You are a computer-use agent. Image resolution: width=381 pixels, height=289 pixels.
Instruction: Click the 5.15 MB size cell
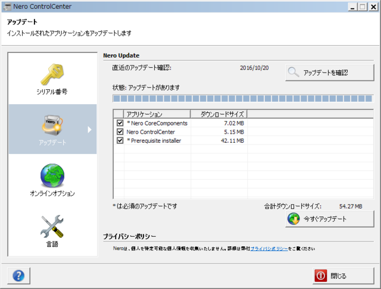coord(234,132)
